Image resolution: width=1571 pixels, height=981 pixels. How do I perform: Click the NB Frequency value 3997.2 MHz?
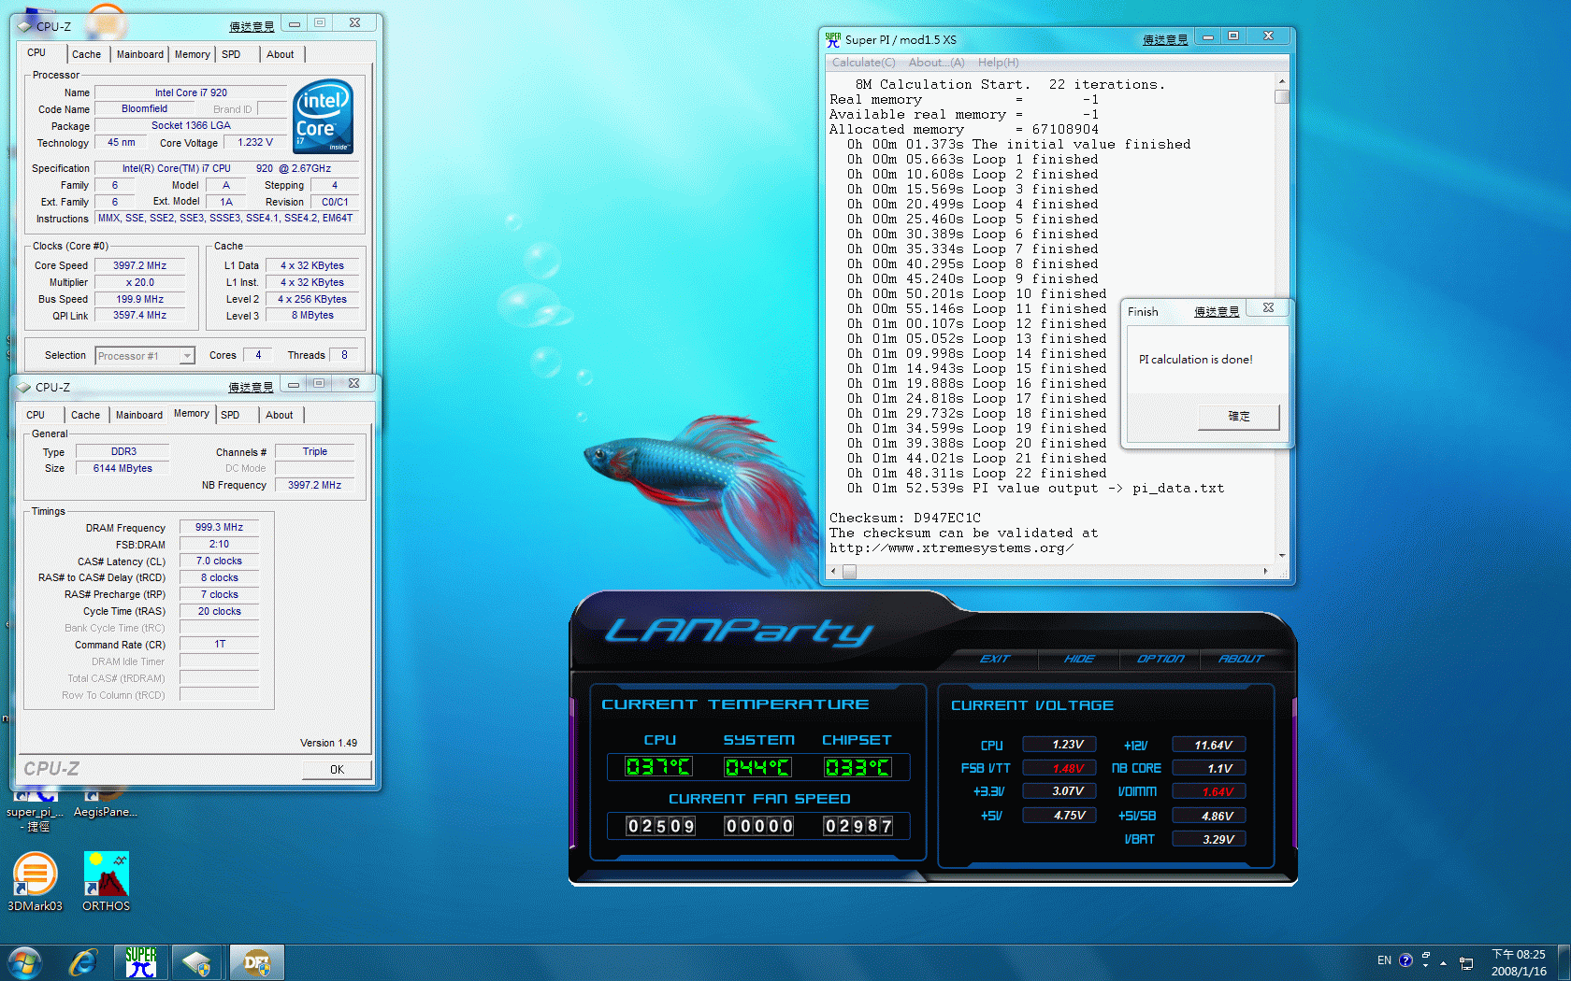tap(314, 486)
